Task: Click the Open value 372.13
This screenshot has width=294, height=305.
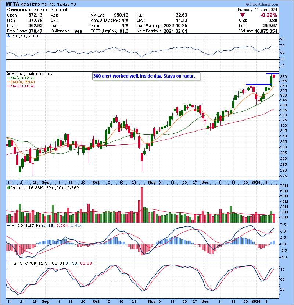Action: (35, 15)
